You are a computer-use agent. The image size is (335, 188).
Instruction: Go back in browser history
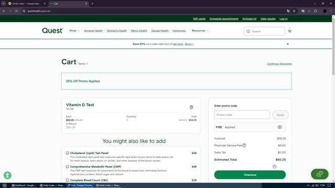click(4, 11)
